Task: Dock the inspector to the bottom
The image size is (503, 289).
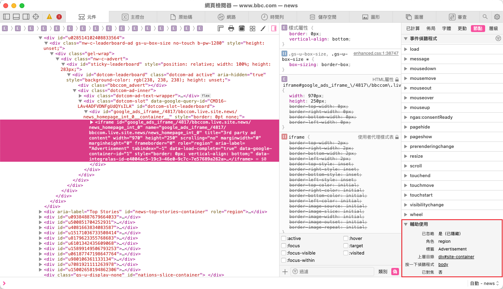Action: [x=16, y=17]
